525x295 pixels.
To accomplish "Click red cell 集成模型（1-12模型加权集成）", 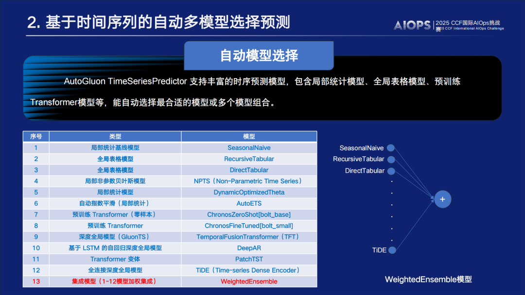I will point(115,281).
